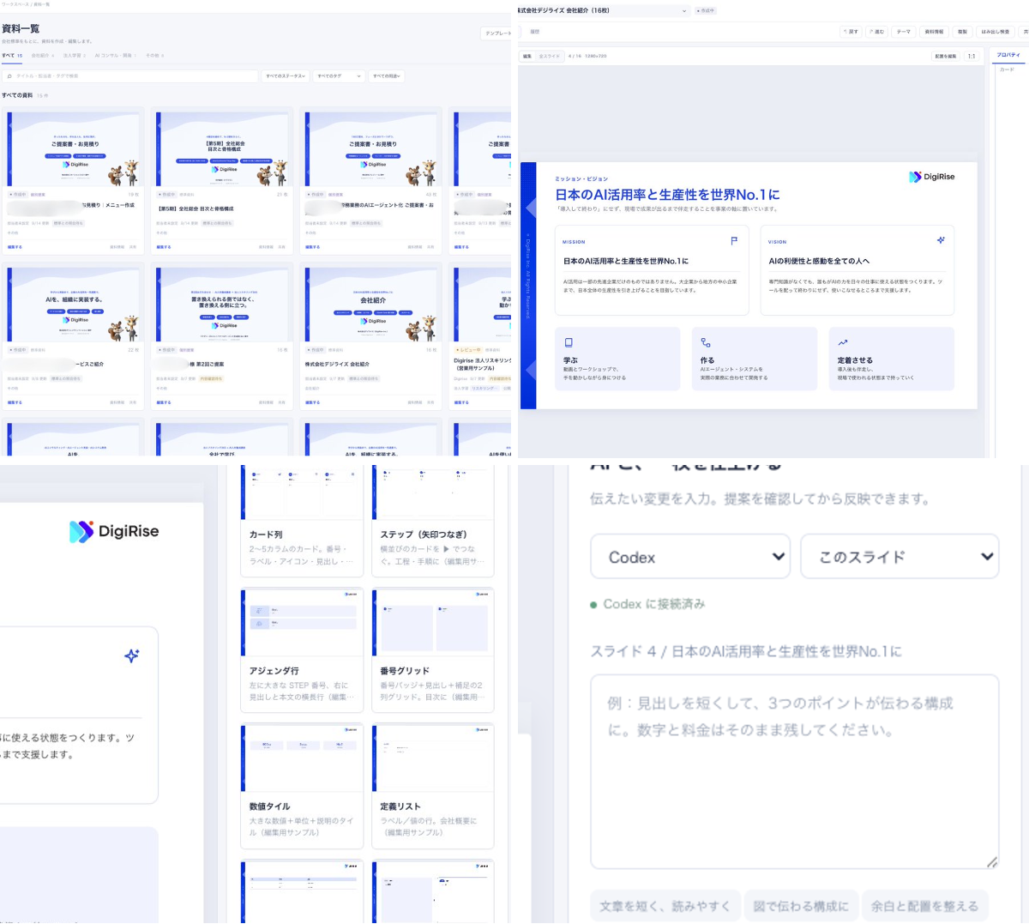Click the 図で伝わる構成に suggestion chip
The width and height of the screenshot is (1029, 924).
801,906
